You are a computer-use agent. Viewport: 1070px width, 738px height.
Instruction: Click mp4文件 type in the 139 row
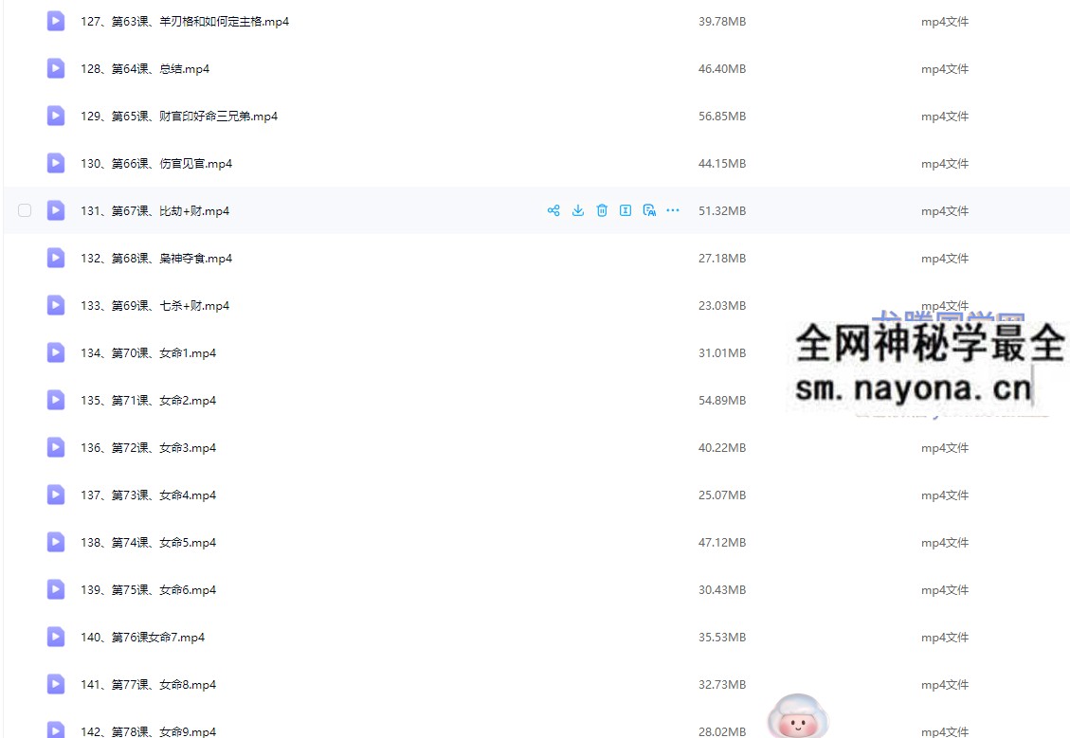pos(945,589)
